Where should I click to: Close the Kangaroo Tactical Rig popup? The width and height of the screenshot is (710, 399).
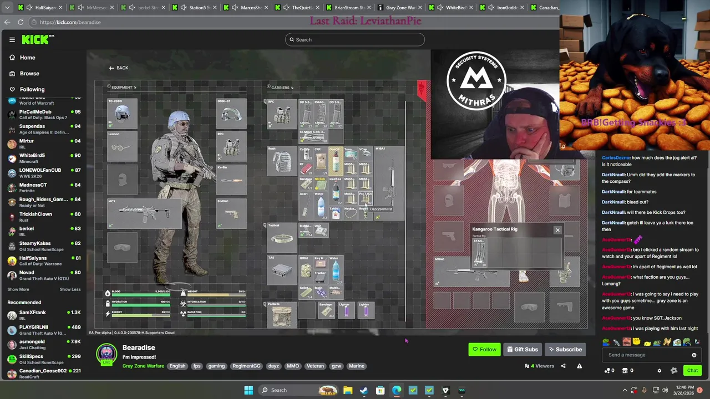tap(557, 230)
